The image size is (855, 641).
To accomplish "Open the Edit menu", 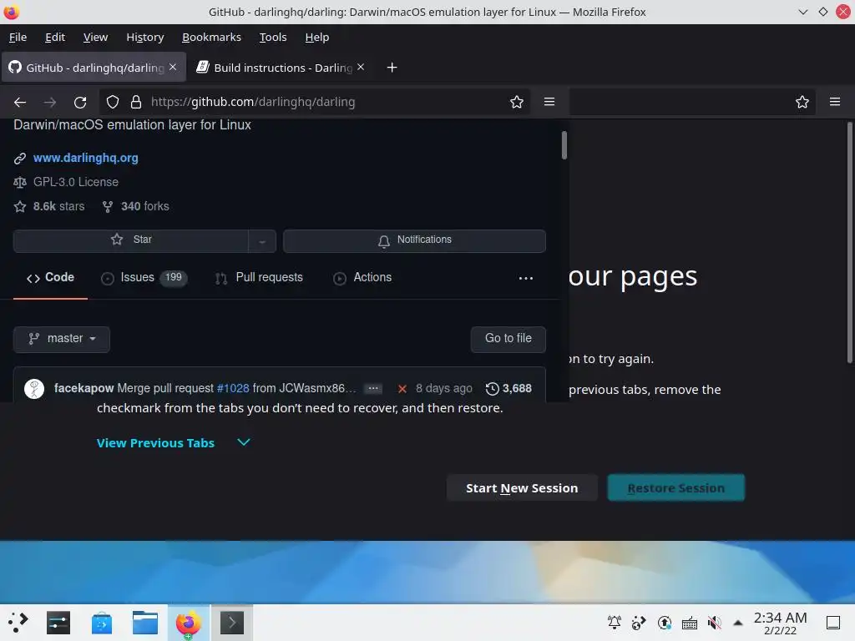I will 55,37.
